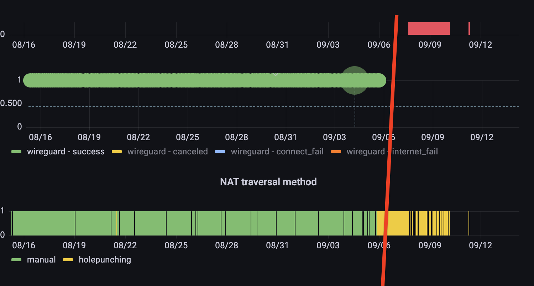
Task: Open the orange 'wireguard - internet_fail' color swatch
Action: 336,152
